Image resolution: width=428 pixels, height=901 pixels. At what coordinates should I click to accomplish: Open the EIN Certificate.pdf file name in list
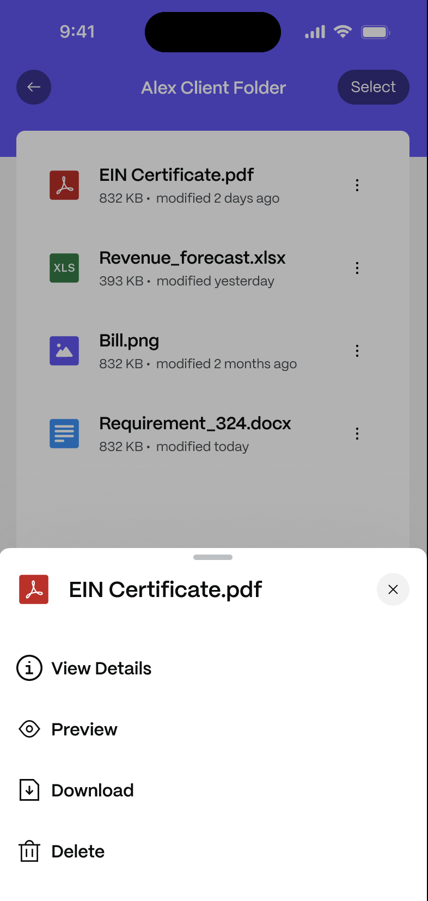click(x=176, y=175)
